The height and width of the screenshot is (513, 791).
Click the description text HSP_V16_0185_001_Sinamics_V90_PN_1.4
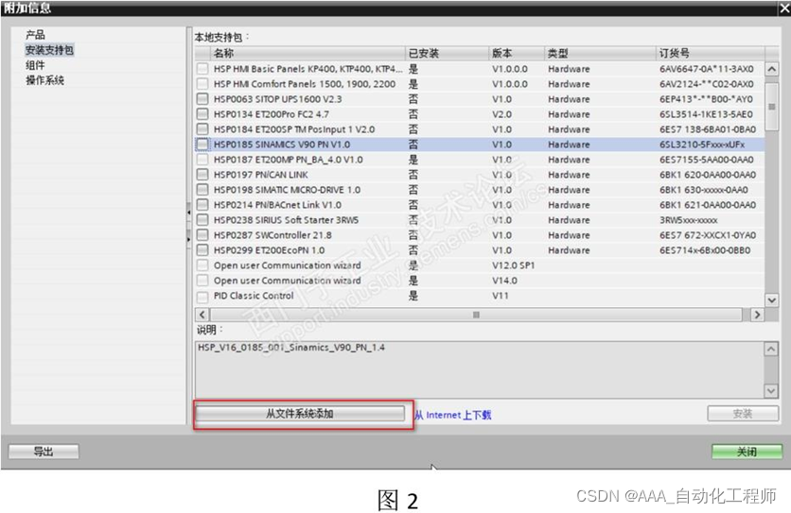291,348
